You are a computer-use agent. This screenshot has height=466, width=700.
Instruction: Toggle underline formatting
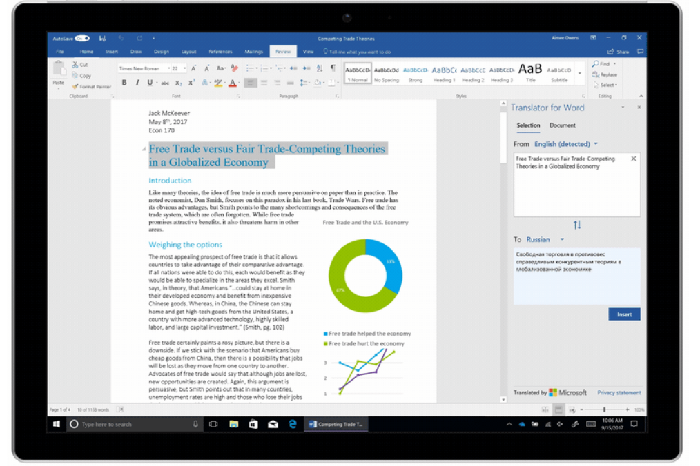coord(150,83)
